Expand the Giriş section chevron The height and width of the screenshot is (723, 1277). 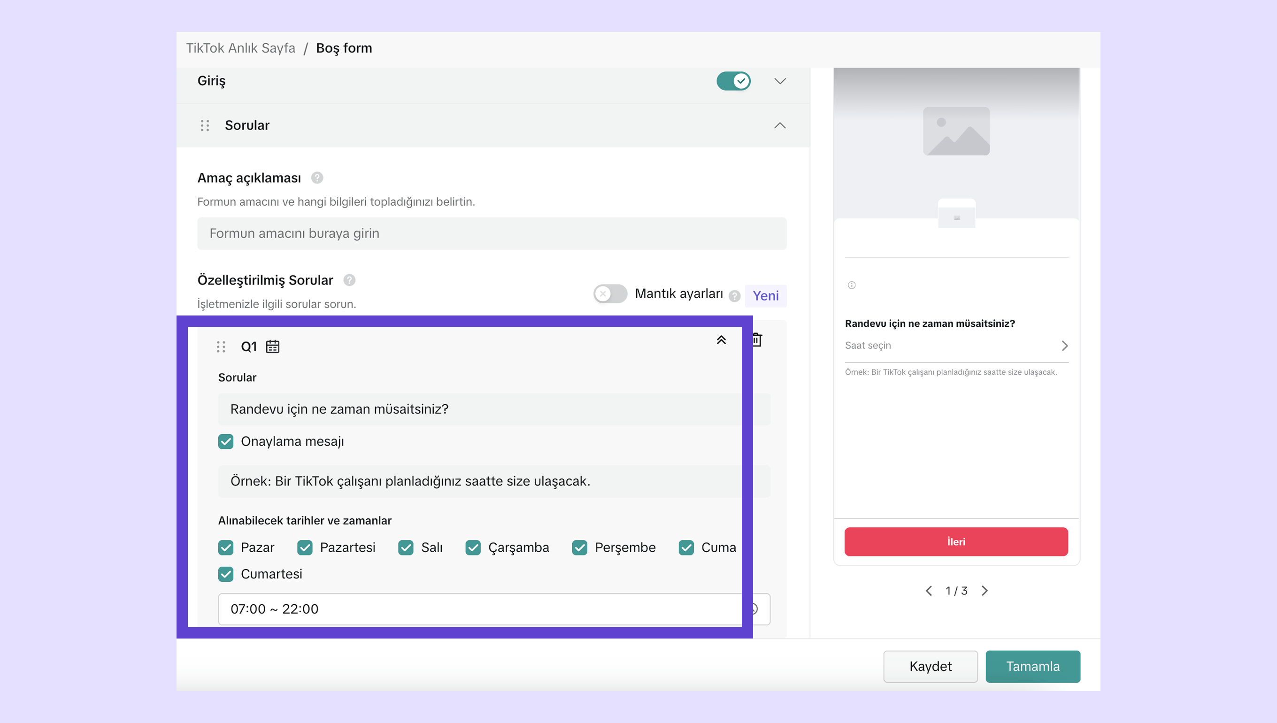(780, 81)
